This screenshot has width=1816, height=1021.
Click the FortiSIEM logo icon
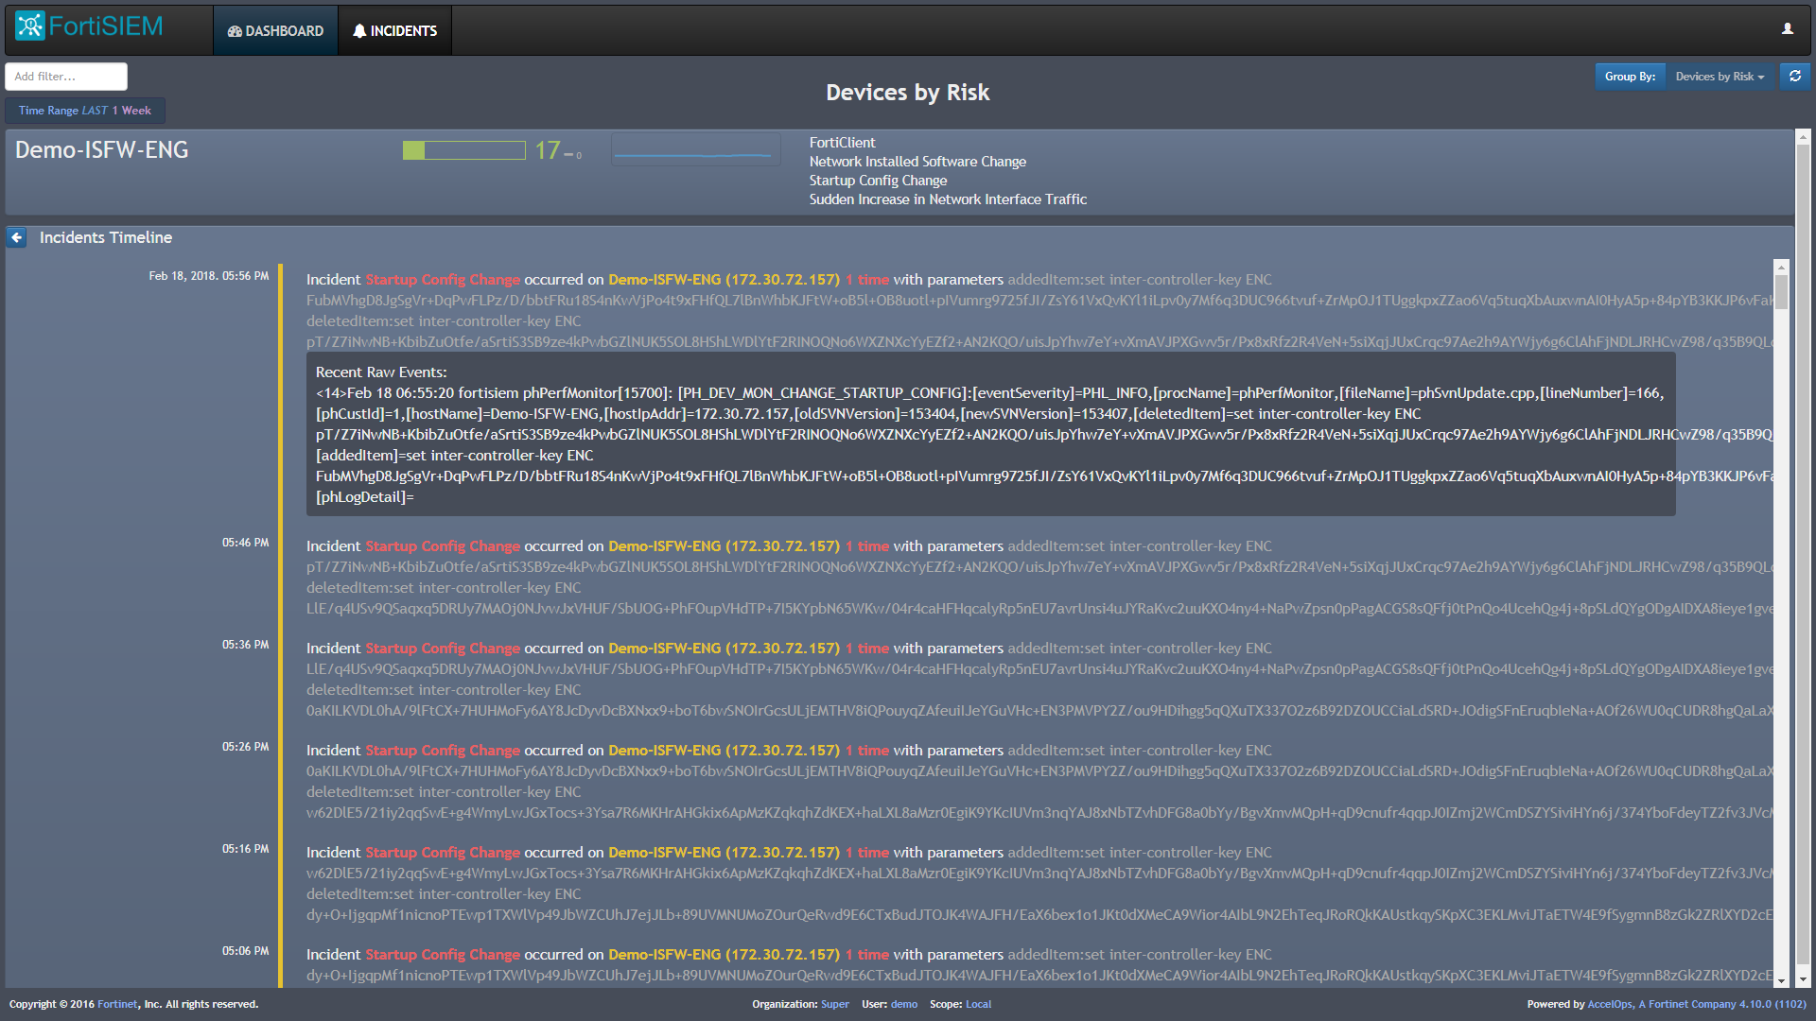point(30,26)
